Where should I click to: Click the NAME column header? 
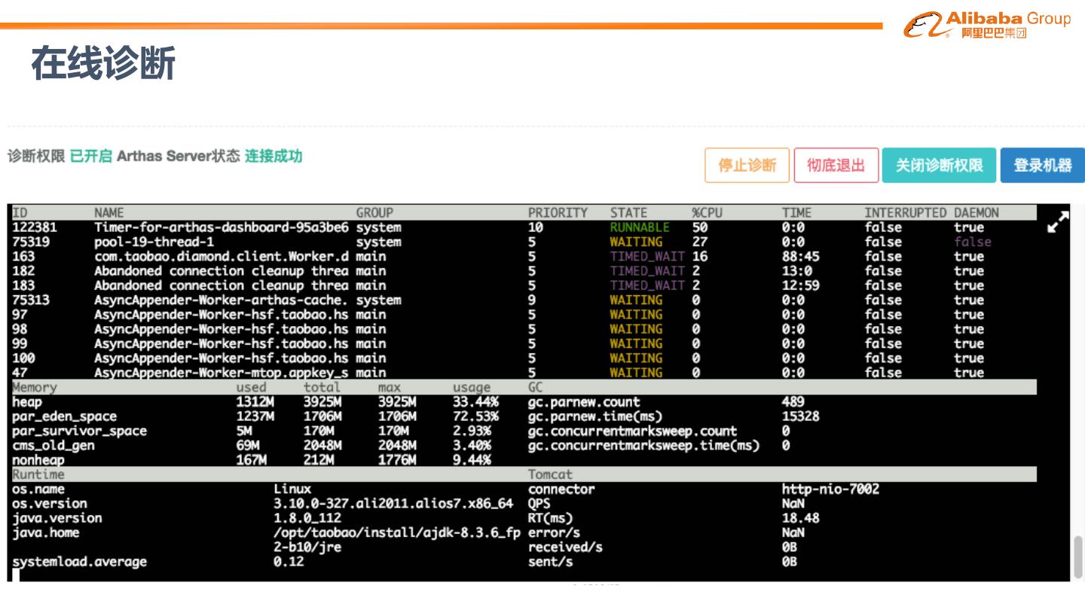(x=108, y=212)
